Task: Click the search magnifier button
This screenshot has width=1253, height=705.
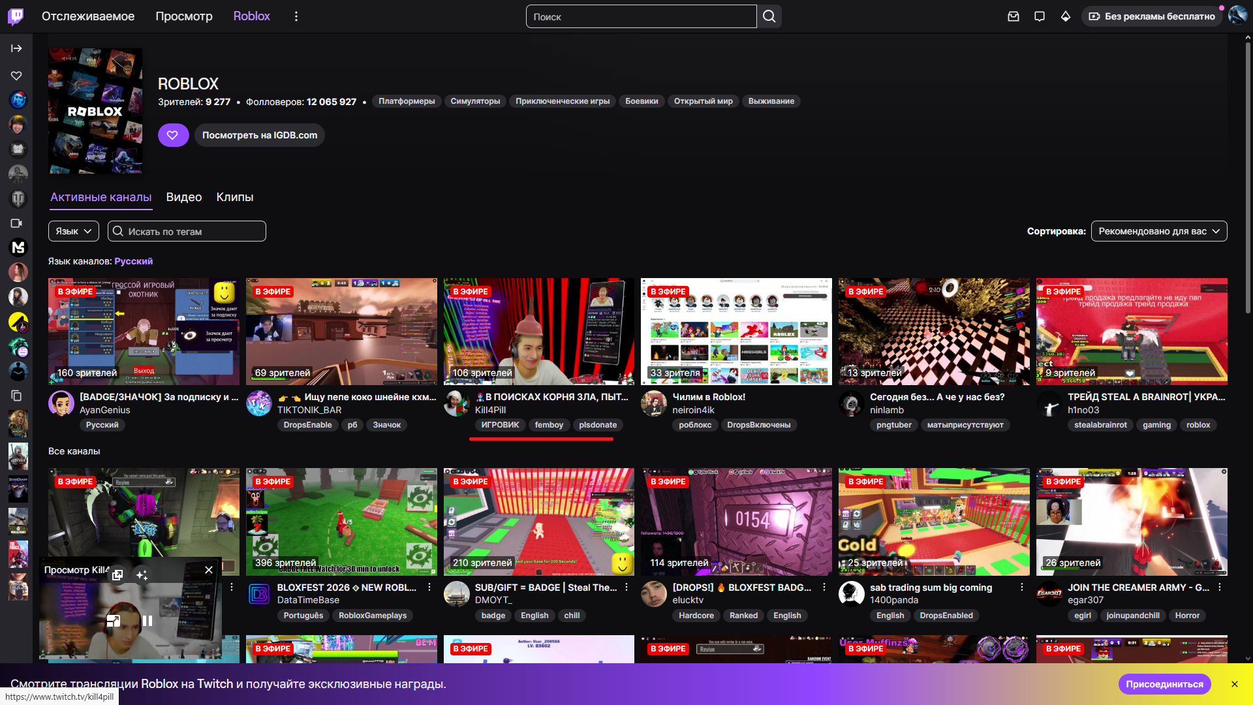Action: pos(769,16)
